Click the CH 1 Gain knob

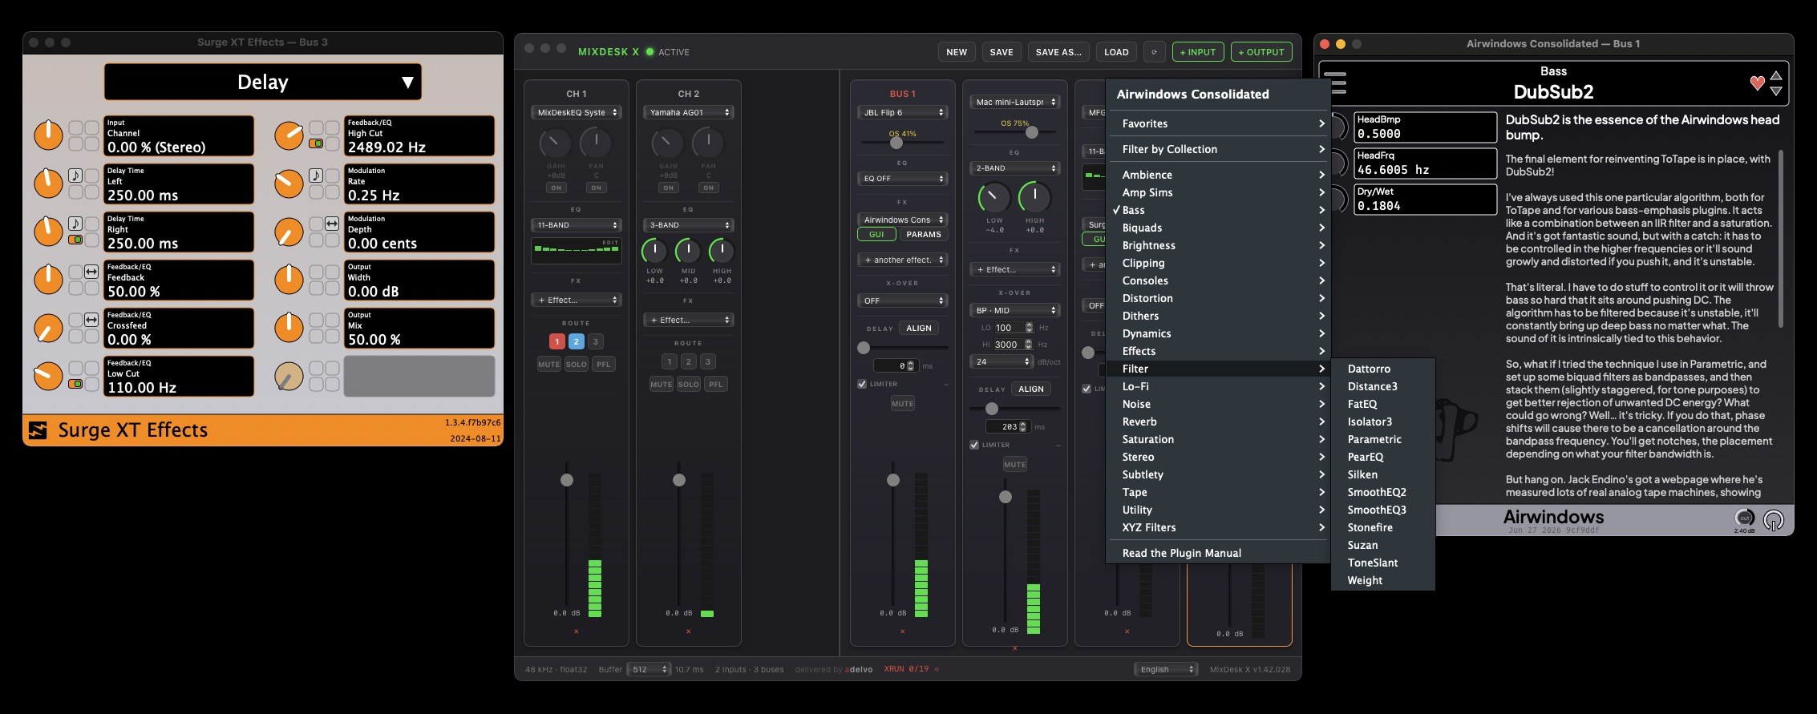pos(556,143)
